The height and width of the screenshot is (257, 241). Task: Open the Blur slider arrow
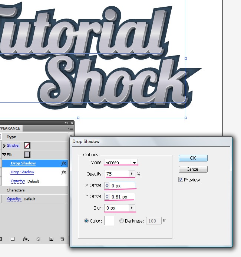(x=132, y=208)
